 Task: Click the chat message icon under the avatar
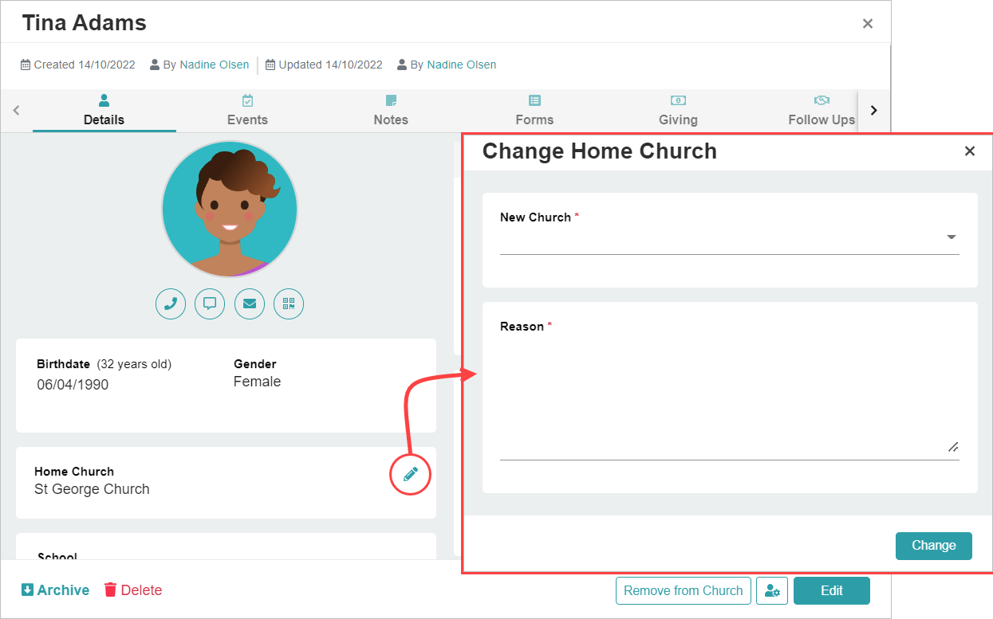210,304
